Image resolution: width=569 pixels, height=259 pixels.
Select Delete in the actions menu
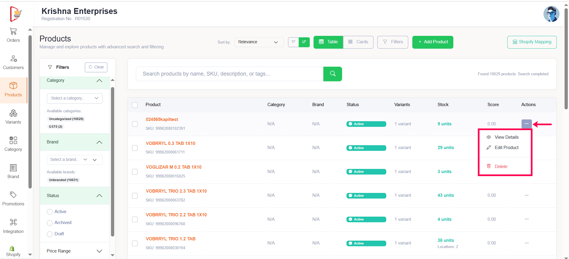click(501, 167)
